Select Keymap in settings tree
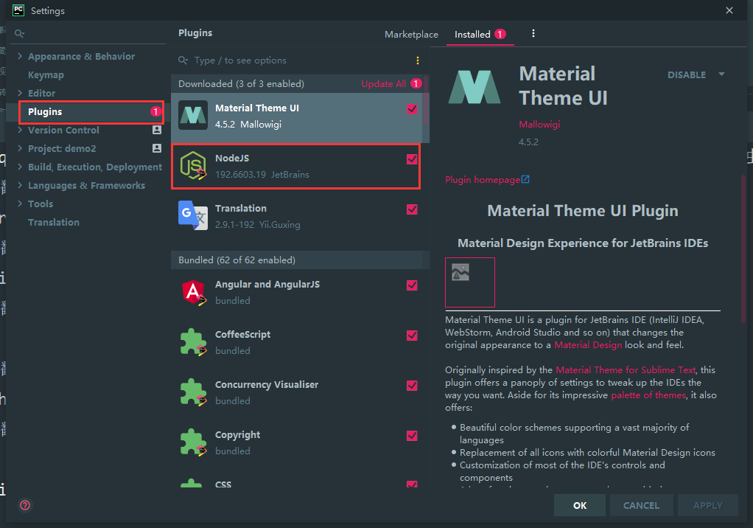The image size is (753, 528). click(x=46, y=75)
